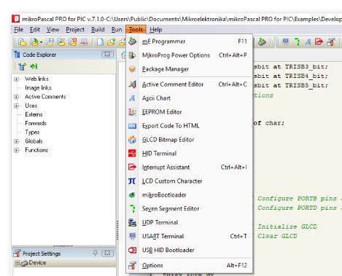
Task: Expand the Functions tree node
Action: tap(17, 150)
